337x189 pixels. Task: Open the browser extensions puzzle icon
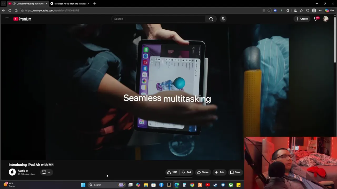(288, 10)
